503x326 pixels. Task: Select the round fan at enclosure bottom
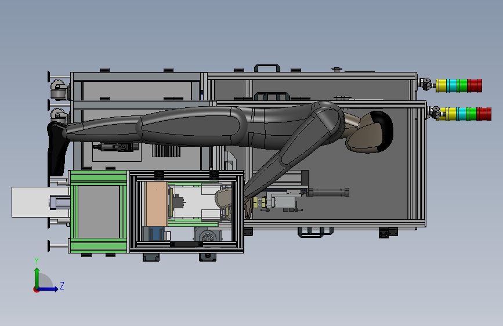point(207,236)
